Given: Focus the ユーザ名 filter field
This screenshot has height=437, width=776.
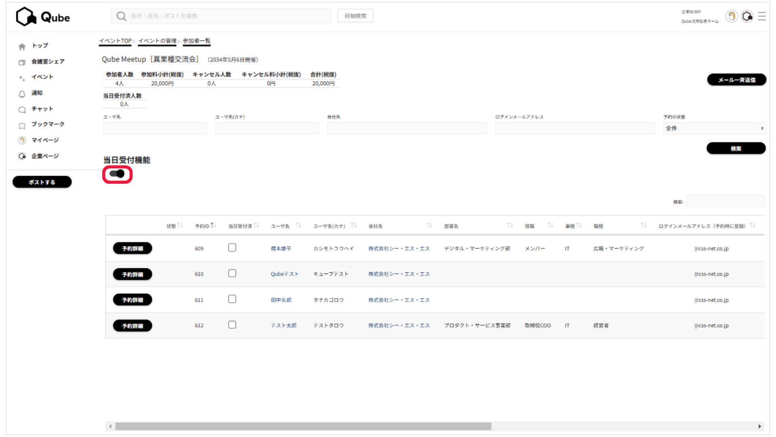Looking at the screenshot, I should coord(155,128).
